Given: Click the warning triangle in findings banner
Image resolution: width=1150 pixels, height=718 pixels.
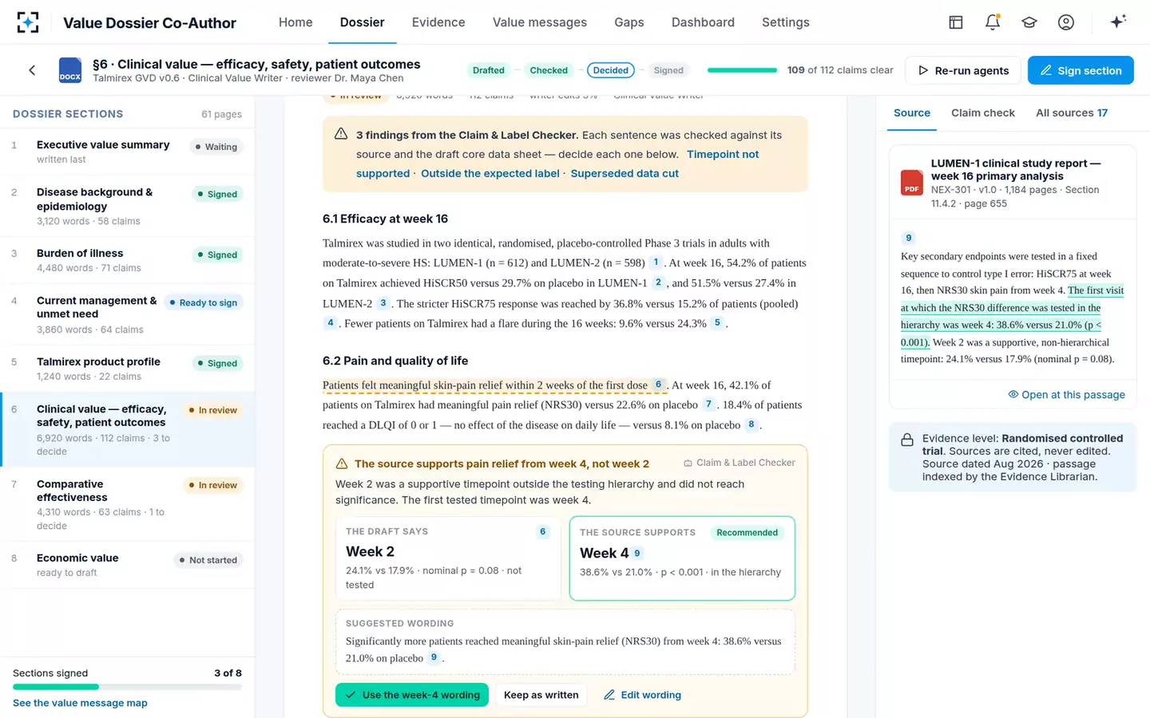Looking at the screenshot, I should 341,134.
